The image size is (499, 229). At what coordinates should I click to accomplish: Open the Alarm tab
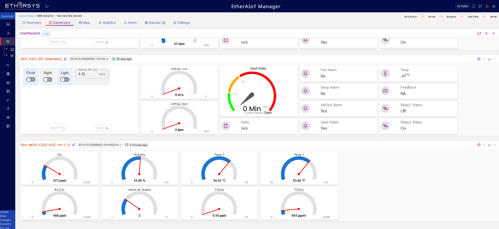(x=130, y=23)
